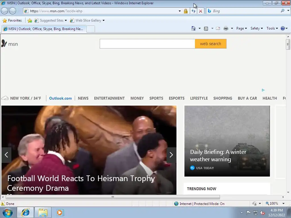Open the Heisman Trophy Ceremony Drama headline
This screenshot has width=291, height=218.
click(x=81, y=183)
